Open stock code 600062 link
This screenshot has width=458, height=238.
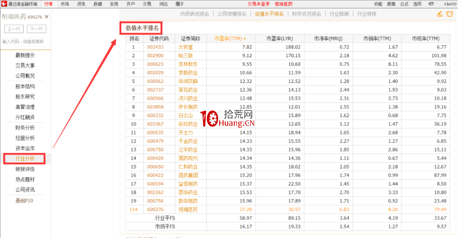coord(155,81)
